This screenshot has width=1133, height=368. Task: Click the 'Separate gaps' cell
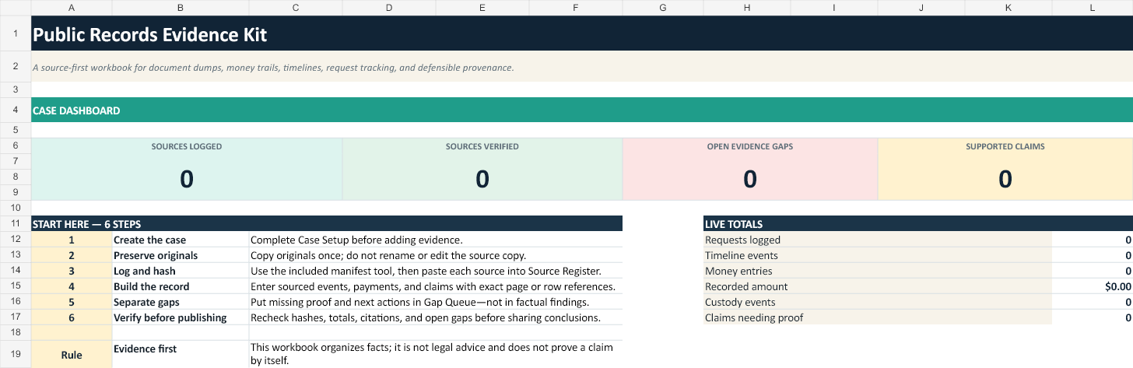click(x=181, y=302)
